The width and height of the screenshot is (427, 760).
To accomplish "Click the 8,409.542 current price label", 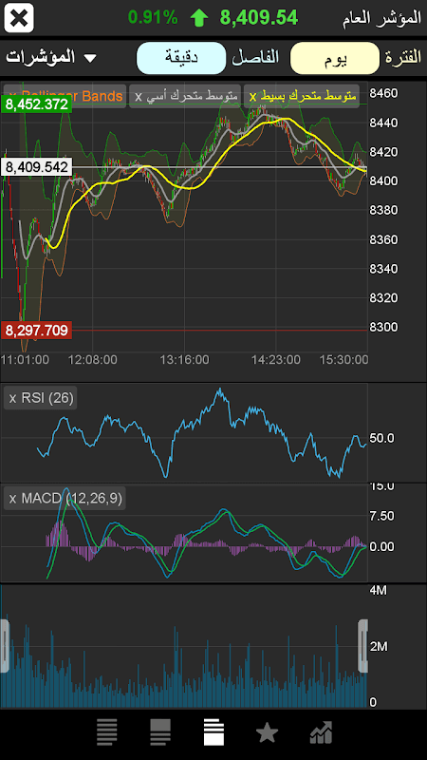I will (37, 168).
